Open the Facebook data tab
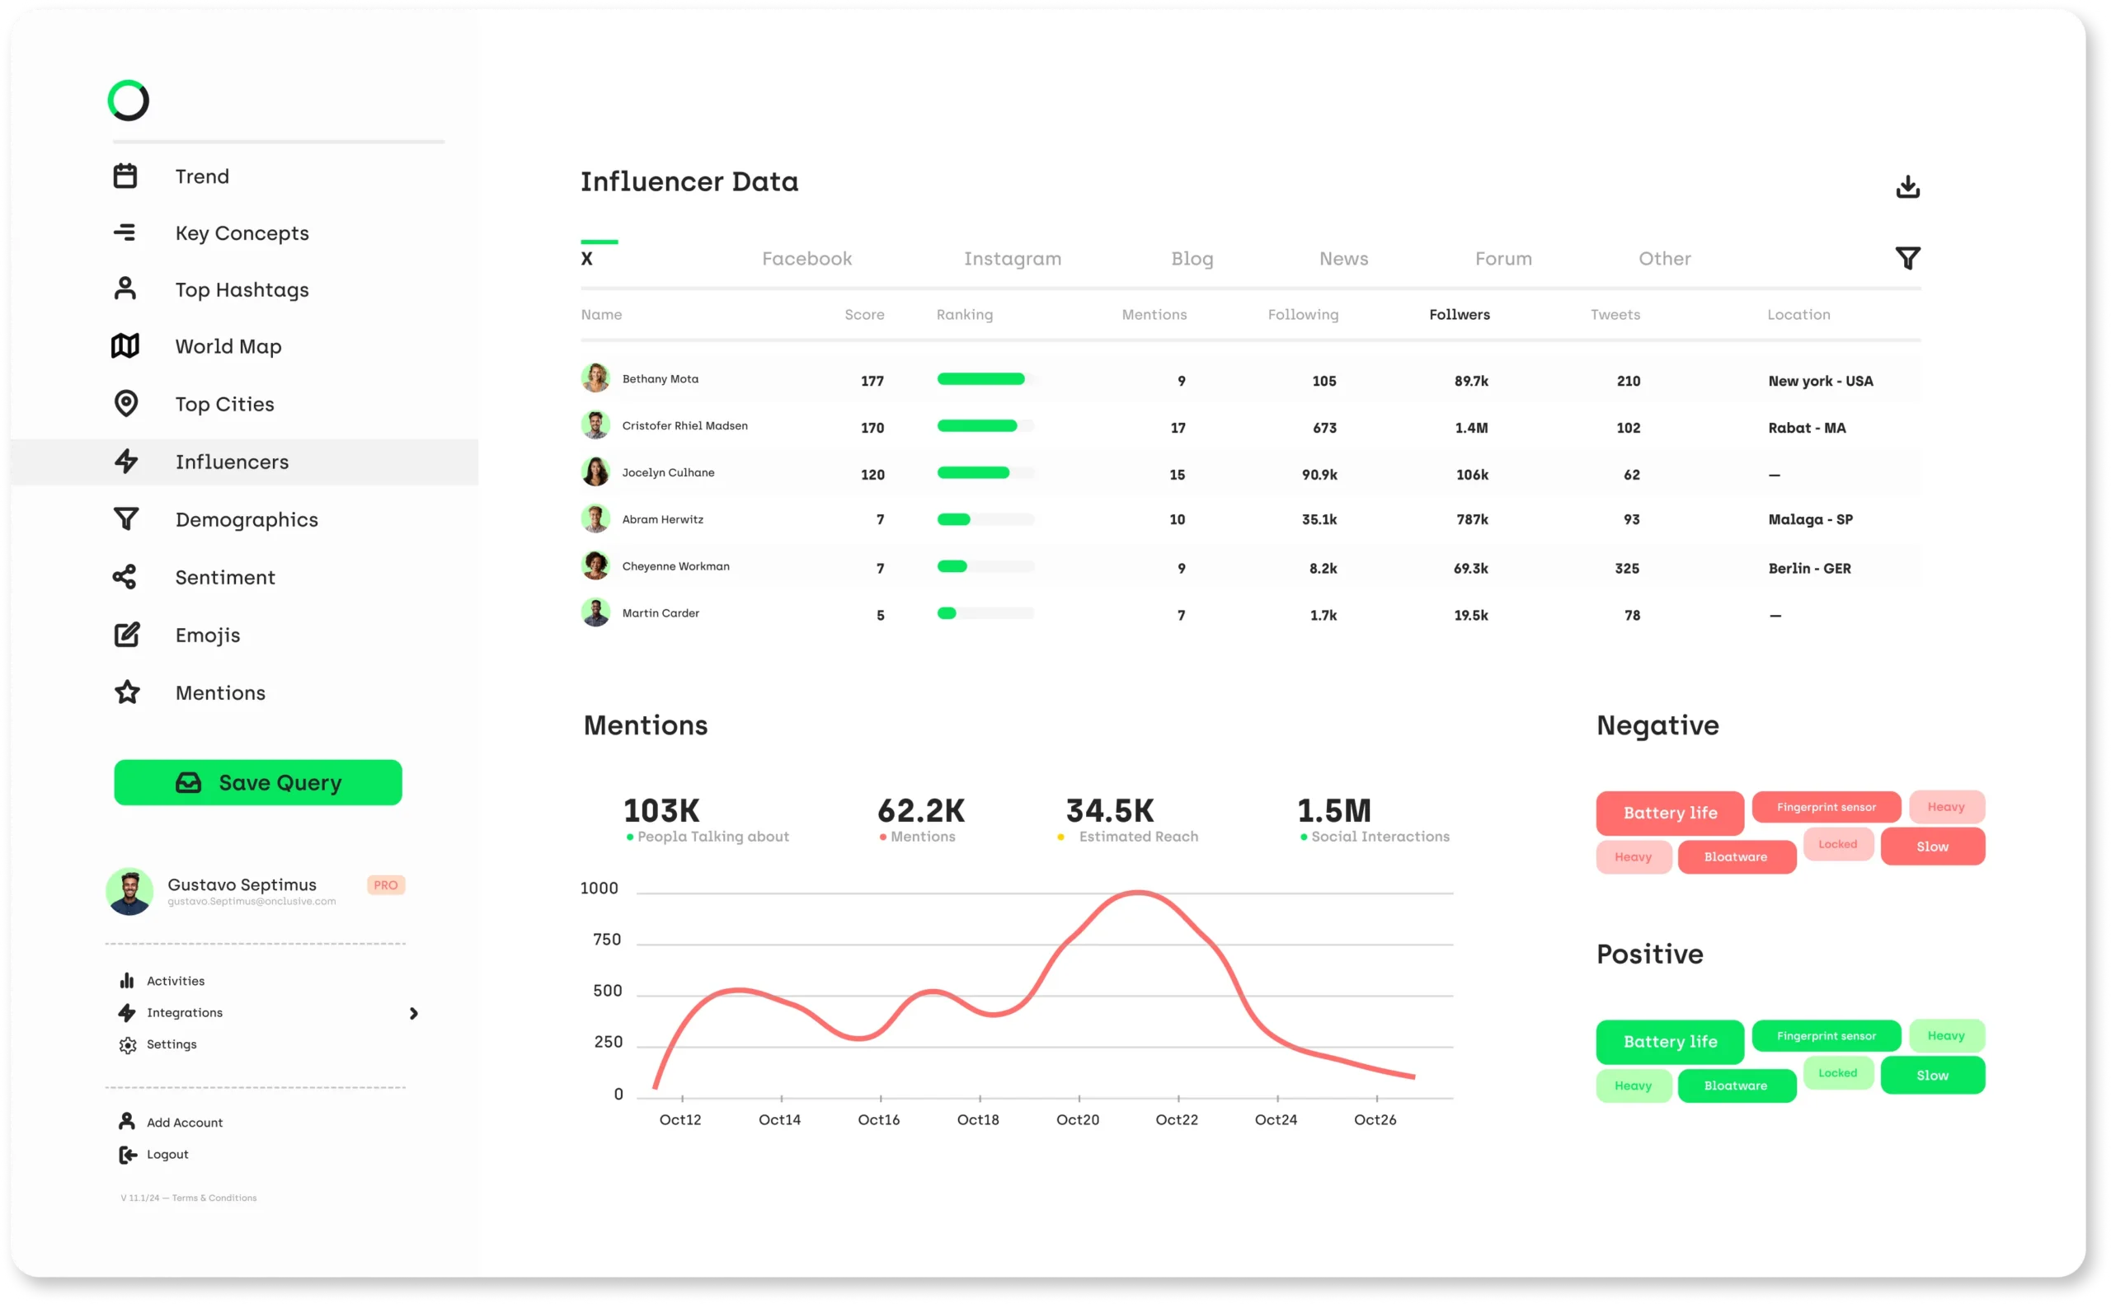Image resolution: width=2111 pixels, height=1304 pixels. coord(806,258)
